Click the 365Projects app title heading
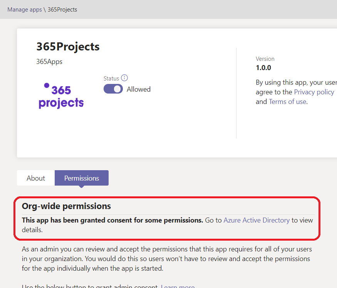The image size is (337, 288). point(68,47)
